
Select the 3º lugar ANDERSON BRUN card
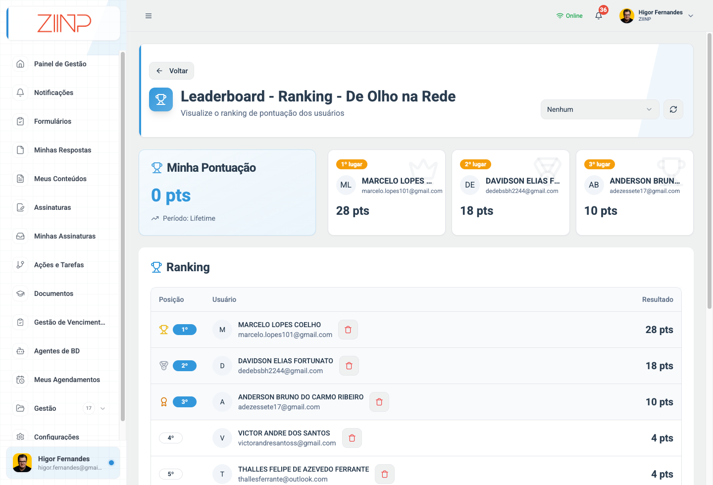tap(635, 193)
